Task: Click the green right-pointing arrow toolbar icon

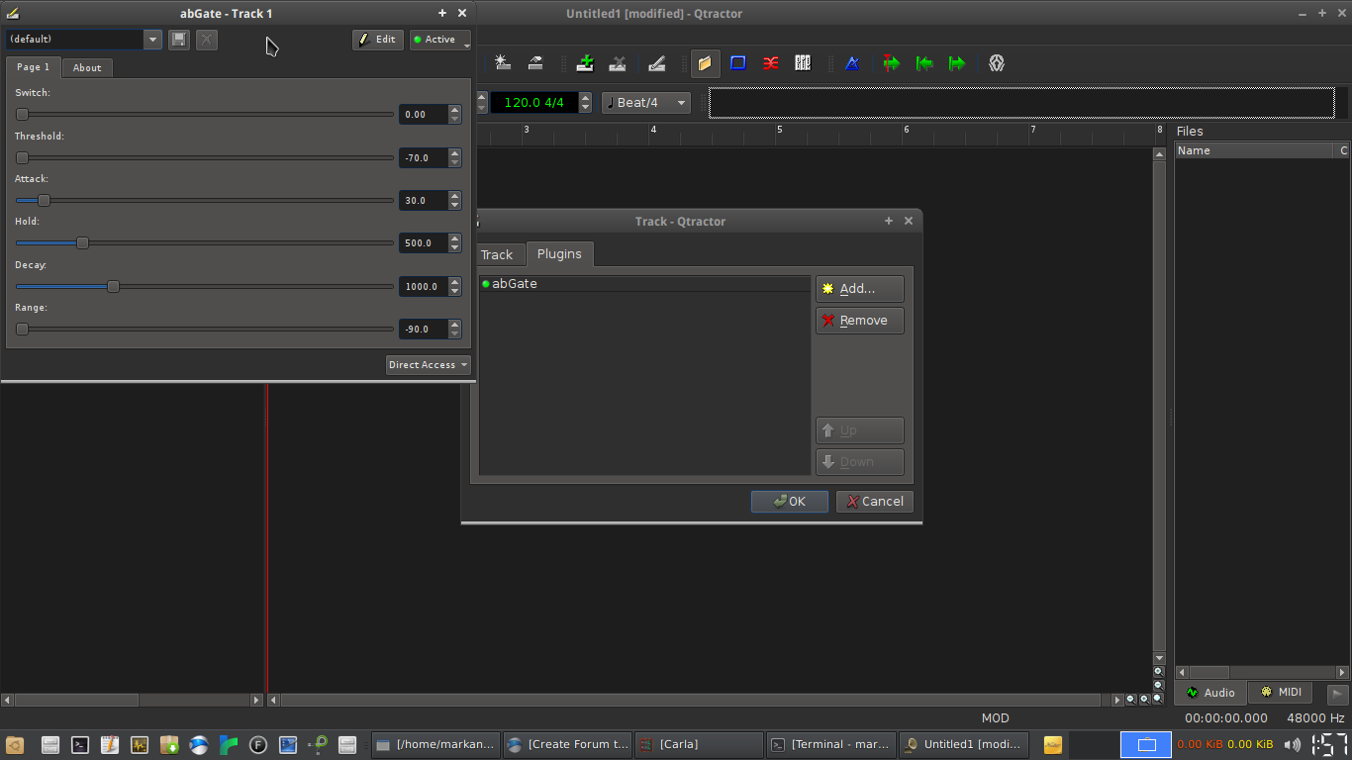Action: [x=957, y=63]
